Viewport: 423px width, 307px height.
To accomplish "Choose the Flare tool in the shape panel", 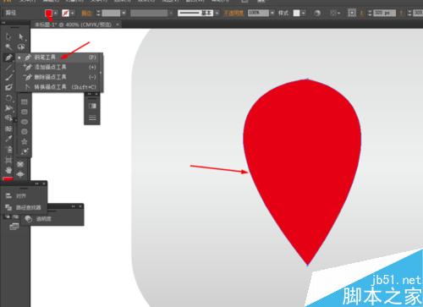I will pyautogui.click(x=25, y=151).
